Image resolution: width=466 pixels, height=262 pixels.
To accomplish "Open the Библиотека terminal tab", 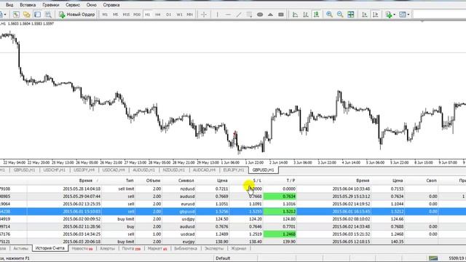I will coord(186,248).
